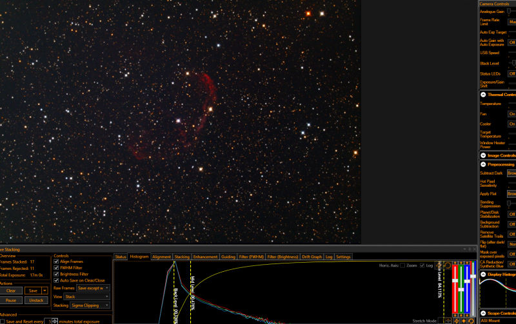Collapse the Thermal Controls section
516x324 pixels.
click(x=483, y=95)
